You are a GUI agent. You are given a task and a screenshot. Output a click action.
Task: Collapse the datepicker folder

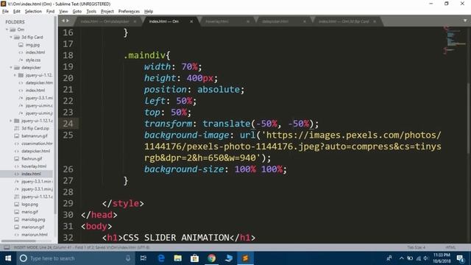pyautogui.click(x=11, y=68)
